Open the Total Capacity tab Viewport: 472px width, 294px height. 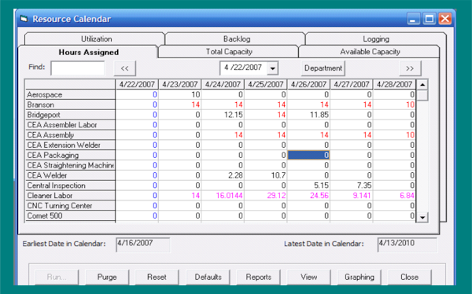click(x=228, y=52)
